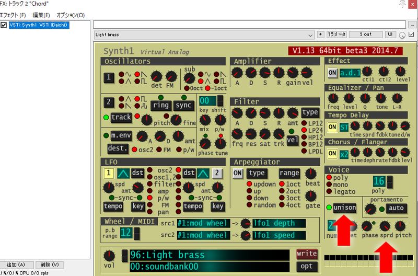Click the LFO 1 dst button
418x276 pixels.
tap(137, 173)
